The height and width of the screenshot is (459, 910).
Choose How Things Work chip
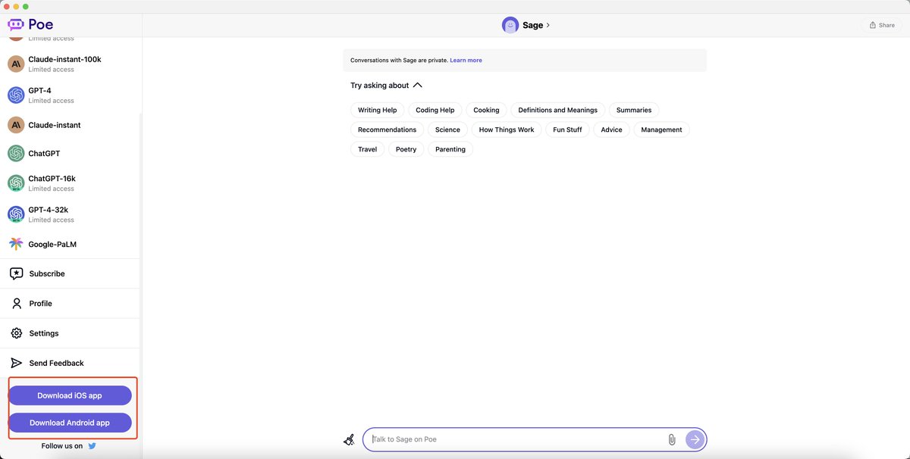pyautogui.click(x=507, y=130)
